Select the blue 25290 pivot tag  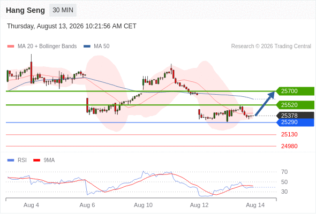(296, 123)
